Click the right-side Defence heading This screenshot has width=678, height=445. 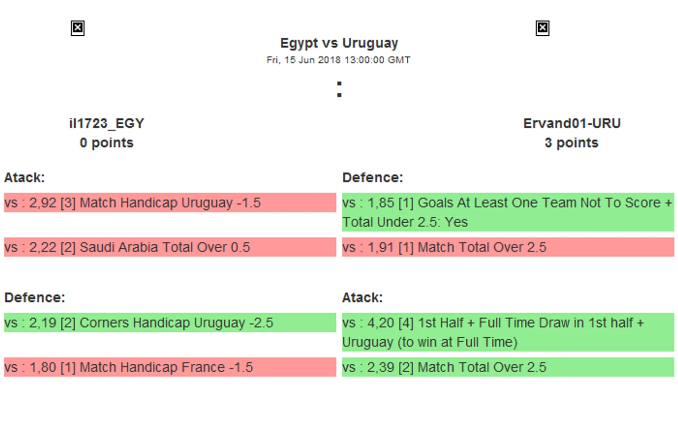point(373,178)
